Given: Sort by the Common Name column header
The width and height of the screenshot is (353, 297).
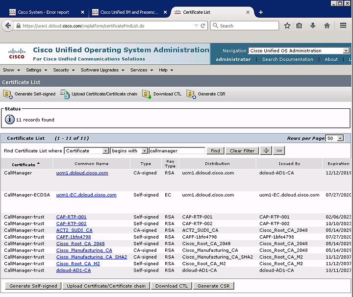Looking at the screenshot, I should (x=91, y=164).
